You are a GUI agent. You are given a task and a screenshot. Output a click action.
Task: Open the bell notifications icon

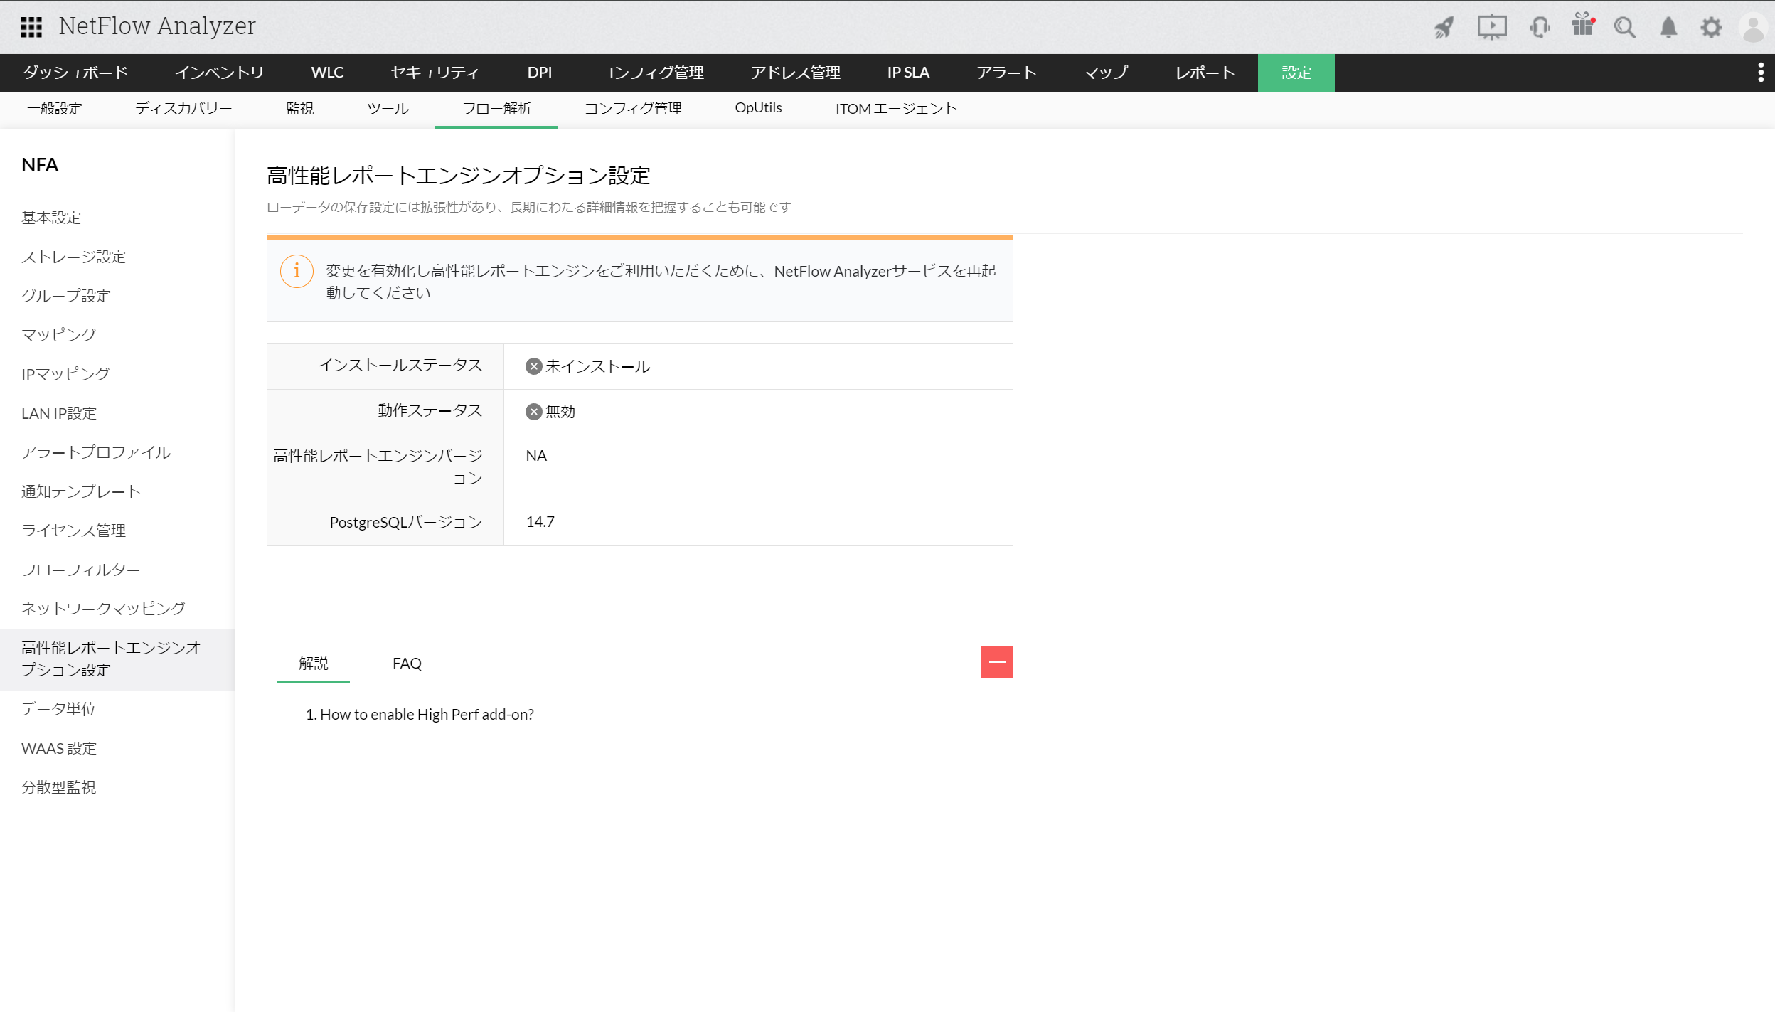(x=1668, y=28)
